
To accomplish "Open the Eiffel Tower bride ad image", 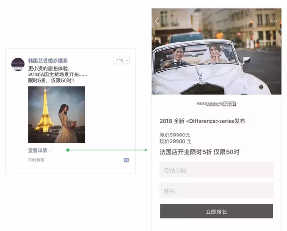I will (56, 115).
